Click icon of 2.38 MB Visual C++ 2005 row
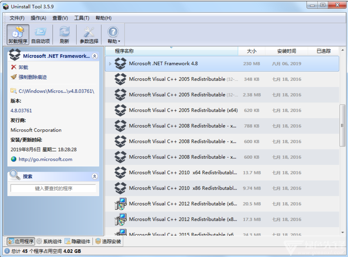 tap(121, 95)
